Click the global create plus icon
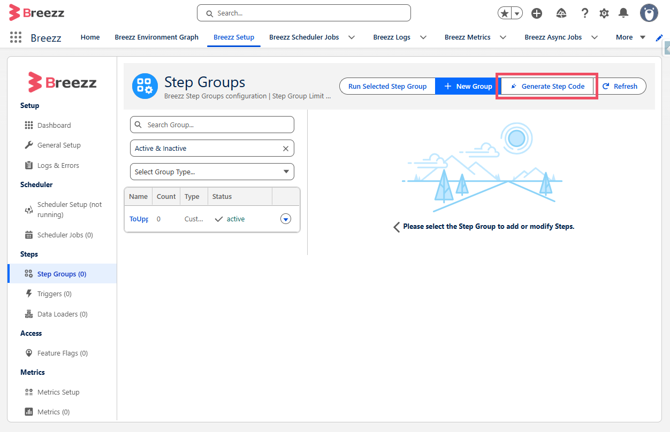This screenshot has height=432, width=670. point(537,13)
